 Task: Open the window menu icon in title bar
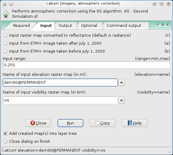pyautogui.click(x=5, y=4)
